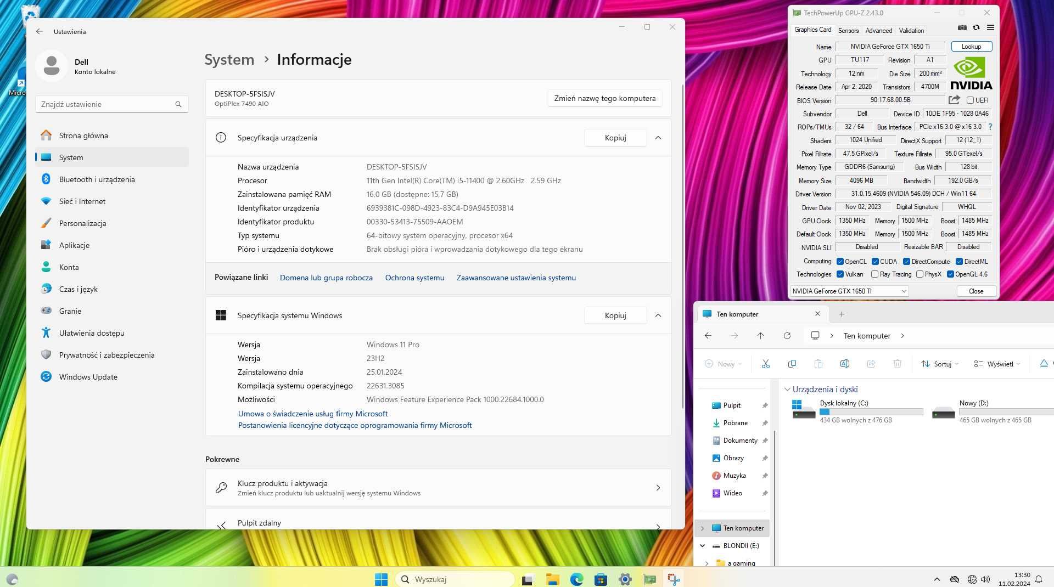Open the Nowy dropdown in File Explorer
The width and height of the screenshot is (1054, 587).
click(x=724, y=364)
